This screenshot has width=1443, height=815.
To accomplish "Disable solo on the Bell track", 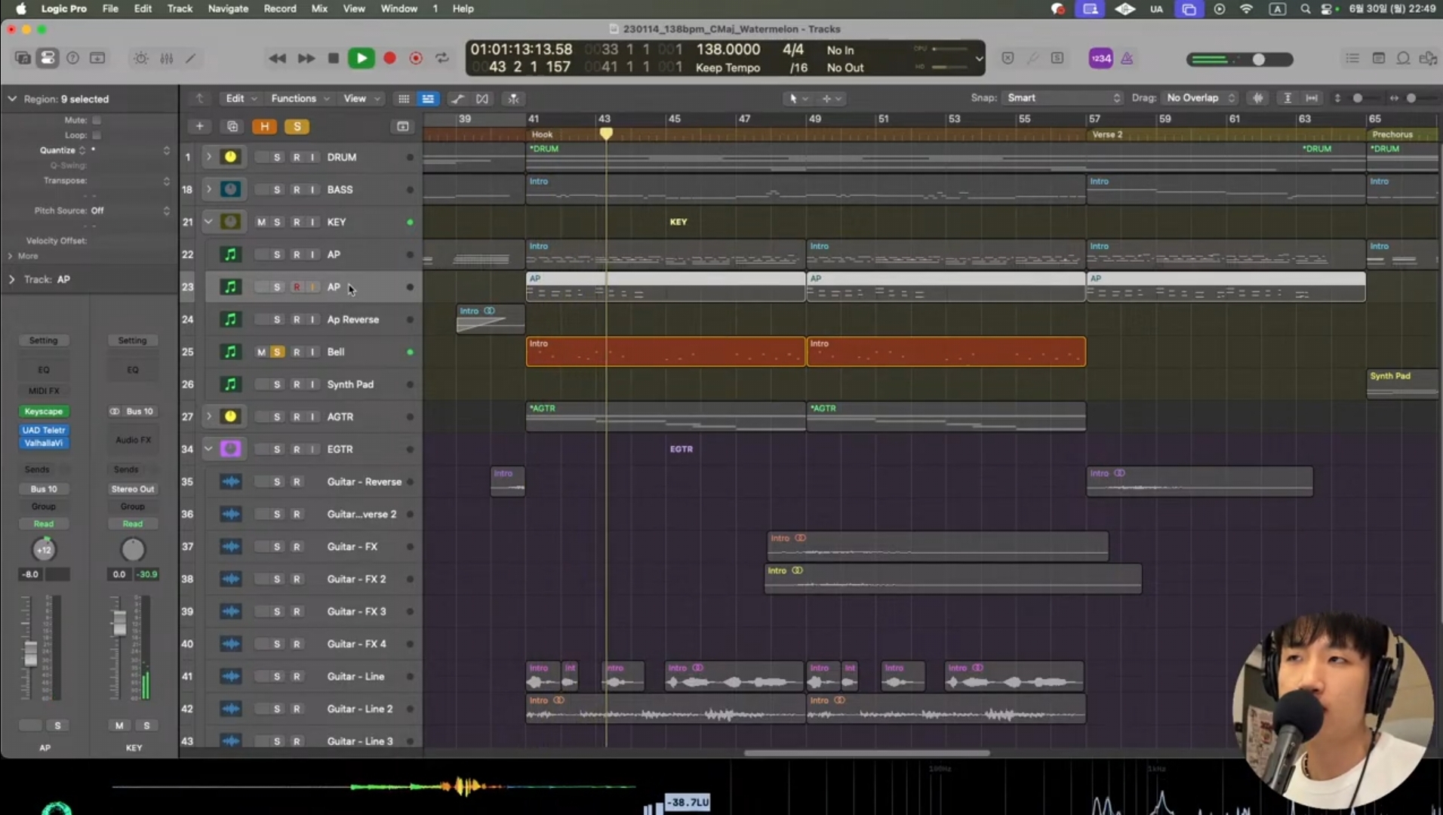I will (278, 352).
